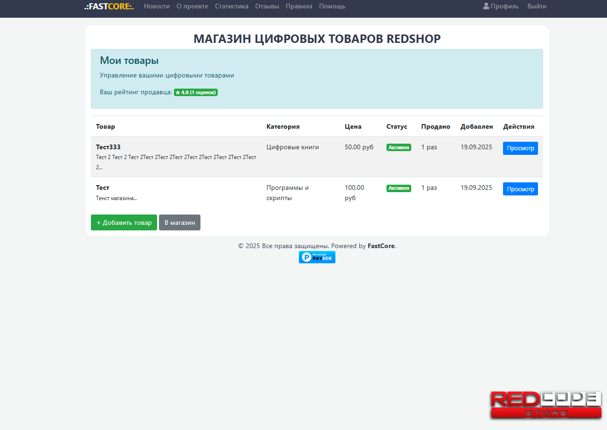Log out using Выйти
The height and width of the screenshot is (430, 607).
tap(537, 7)
